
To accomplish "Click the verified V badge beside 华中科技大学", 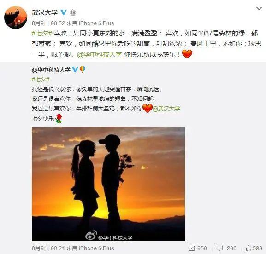I will (x=75, y=69).
